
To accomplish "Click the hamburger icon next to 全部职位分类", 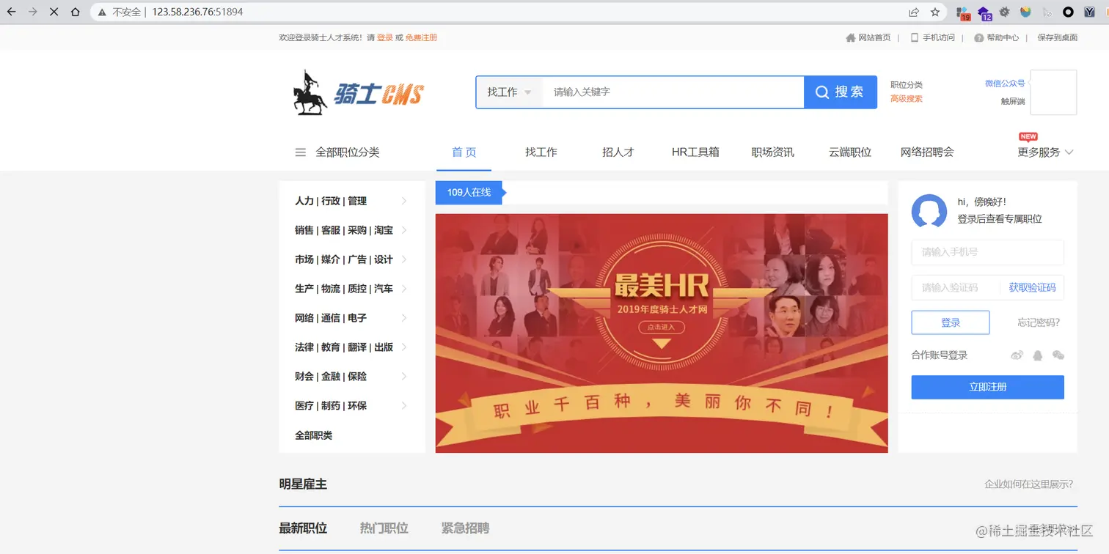I will point(300,152).
